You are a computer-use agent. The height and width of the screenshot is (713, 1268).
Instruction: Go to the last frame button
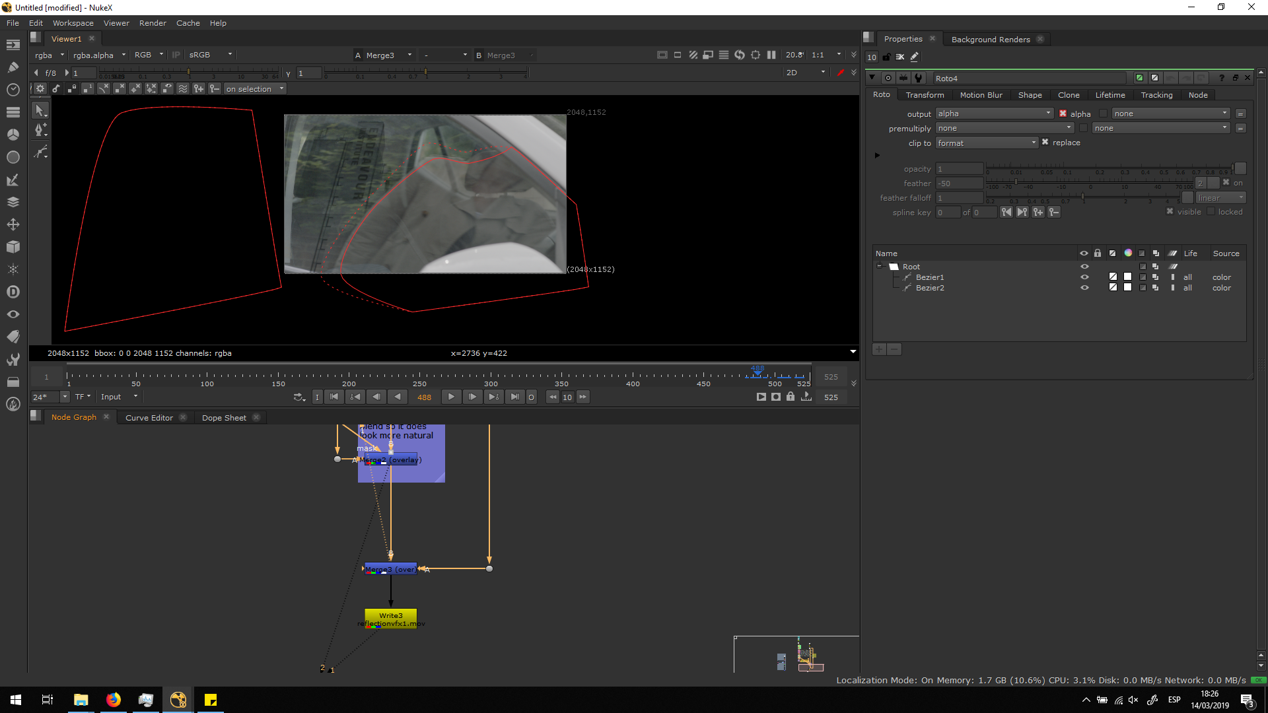(x=515, y=397)
